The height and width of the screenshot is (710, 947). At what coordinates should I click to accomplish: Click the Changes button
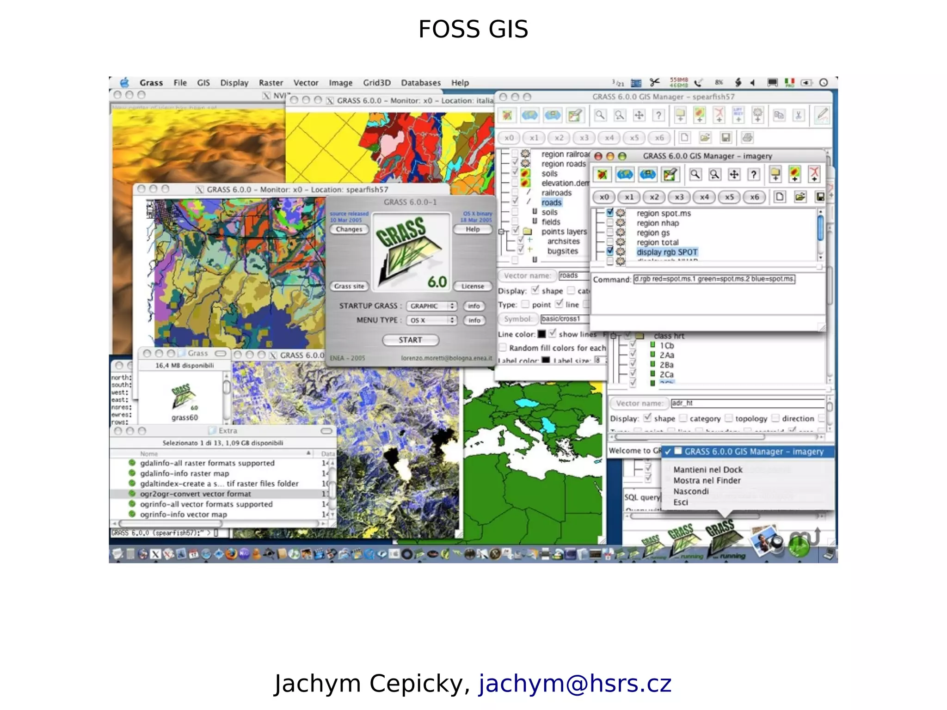pos(349,229)
